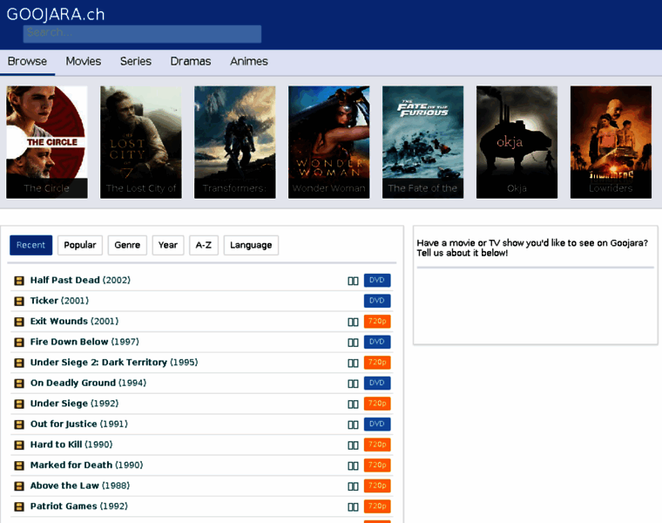Open the Animes tab

[x=248, y=62]
